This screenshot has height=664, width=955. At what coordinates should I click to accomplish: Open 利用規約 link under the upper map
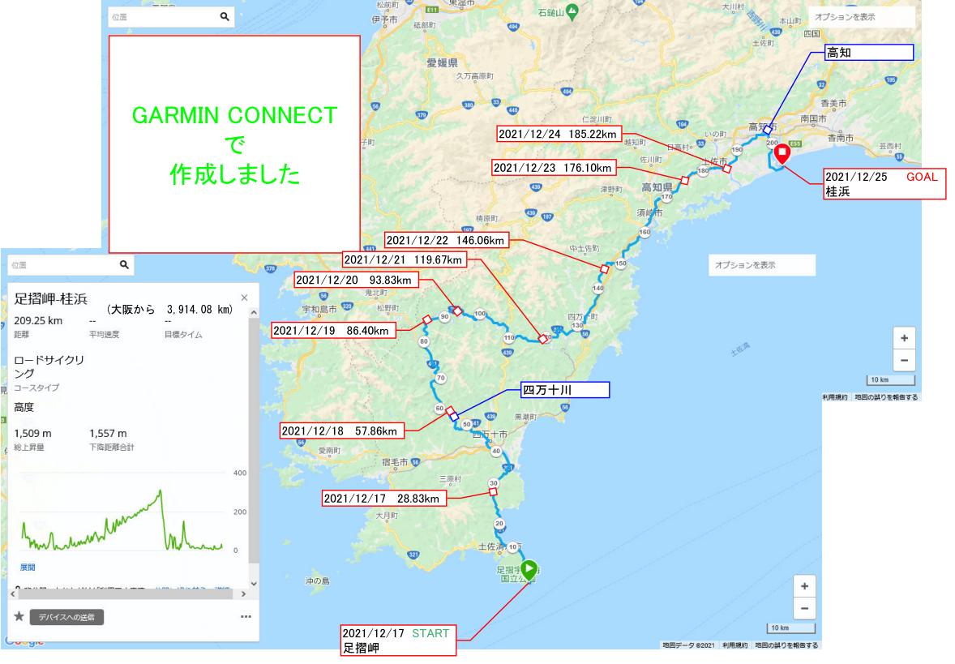(835, 397)
